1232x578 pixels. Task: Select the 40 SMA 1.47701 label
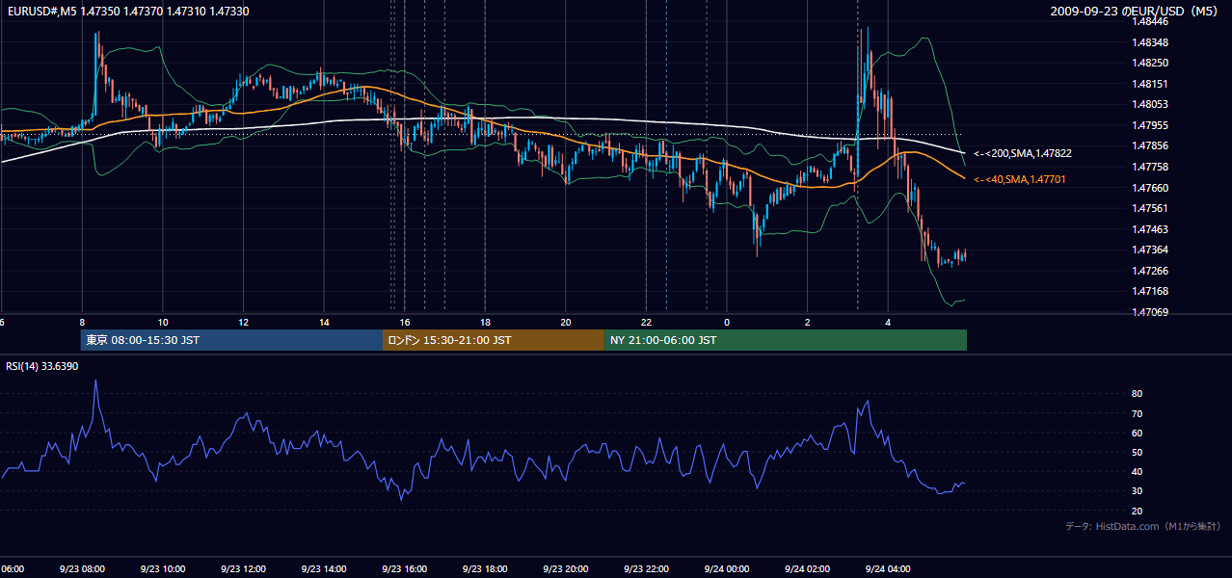(x=1020, y=179)
